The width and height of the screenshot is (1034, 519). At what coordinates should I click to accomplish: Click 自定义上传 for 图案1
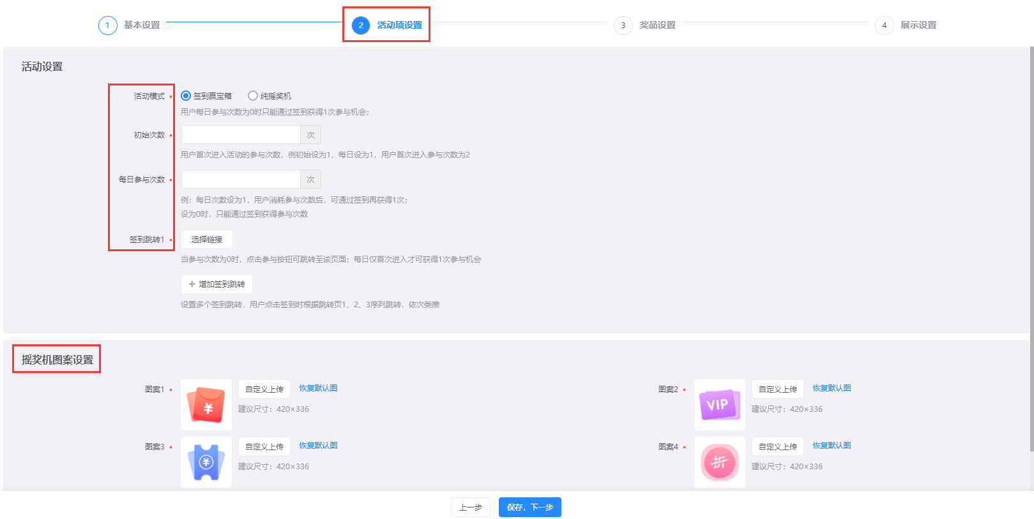[264, 389]
